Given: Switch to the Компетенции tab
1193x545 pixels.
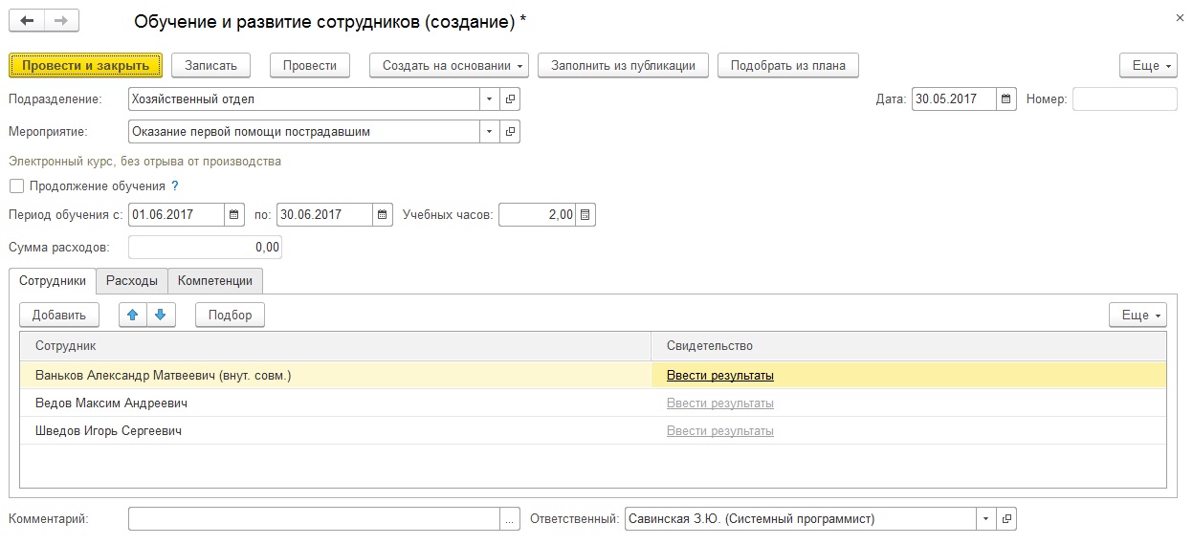Looking at the screenshot, I should (215, 280).
